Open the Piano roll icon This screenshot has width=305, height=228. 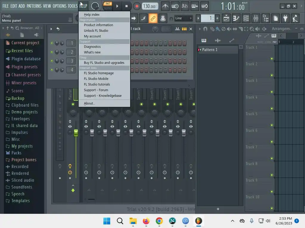236,18
